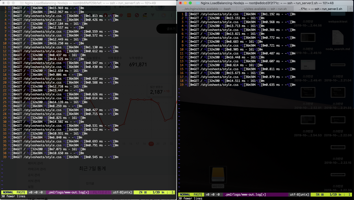Click right log line with 13.821 ms

[x=225, y=34]
